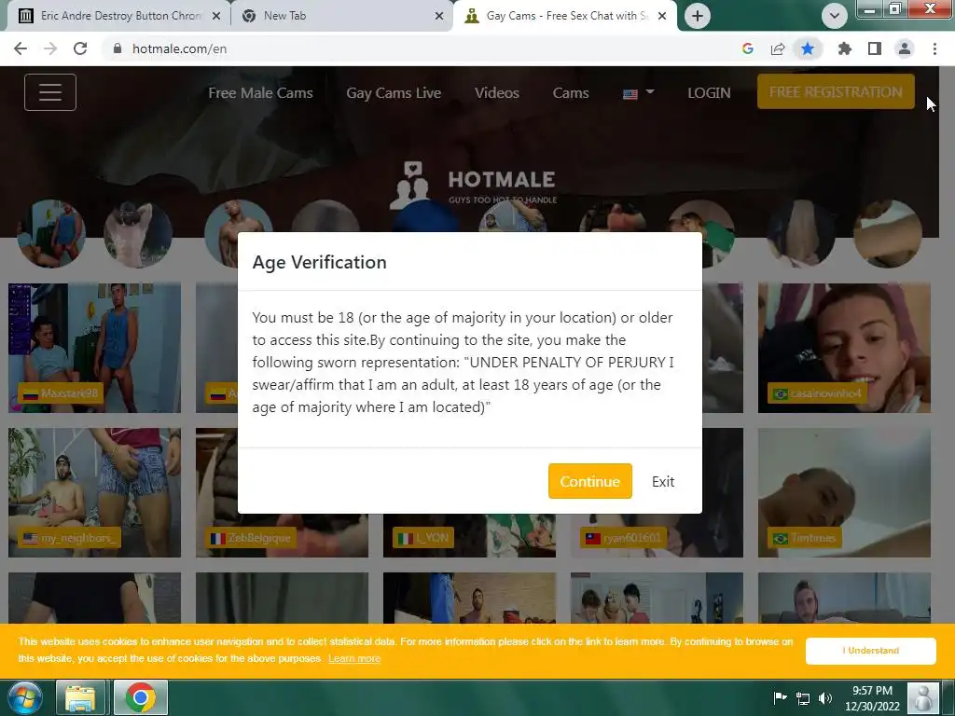Viewport: 955px width, 716px height.
Task: Expand the tab search chevron
Action: (x=835, y=16)
